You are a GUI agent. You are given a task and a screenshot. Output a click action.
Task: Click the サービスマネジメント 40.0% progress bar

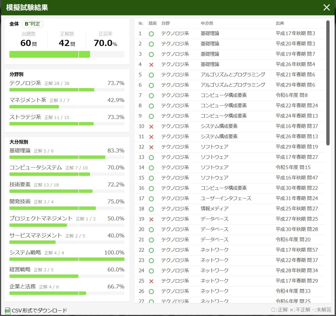point(67,242)
